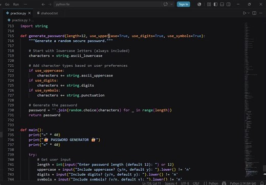Minimize the VS Code window
The image size is (266, 185).
(x=238, y=5)
